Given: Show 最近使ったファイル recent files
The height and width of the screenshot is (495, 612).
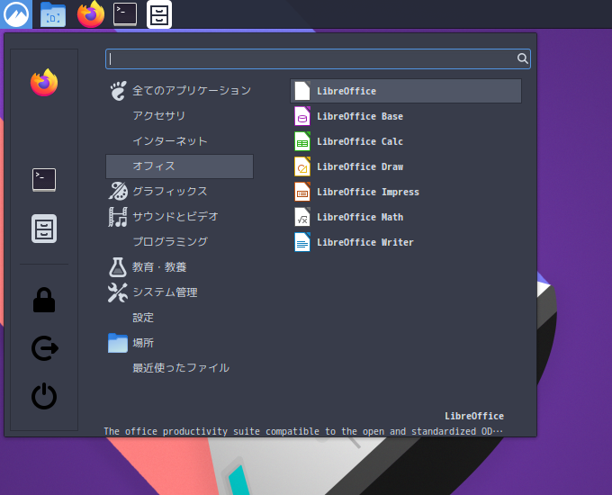Looking at the screenshot, I should pos(179,368).
